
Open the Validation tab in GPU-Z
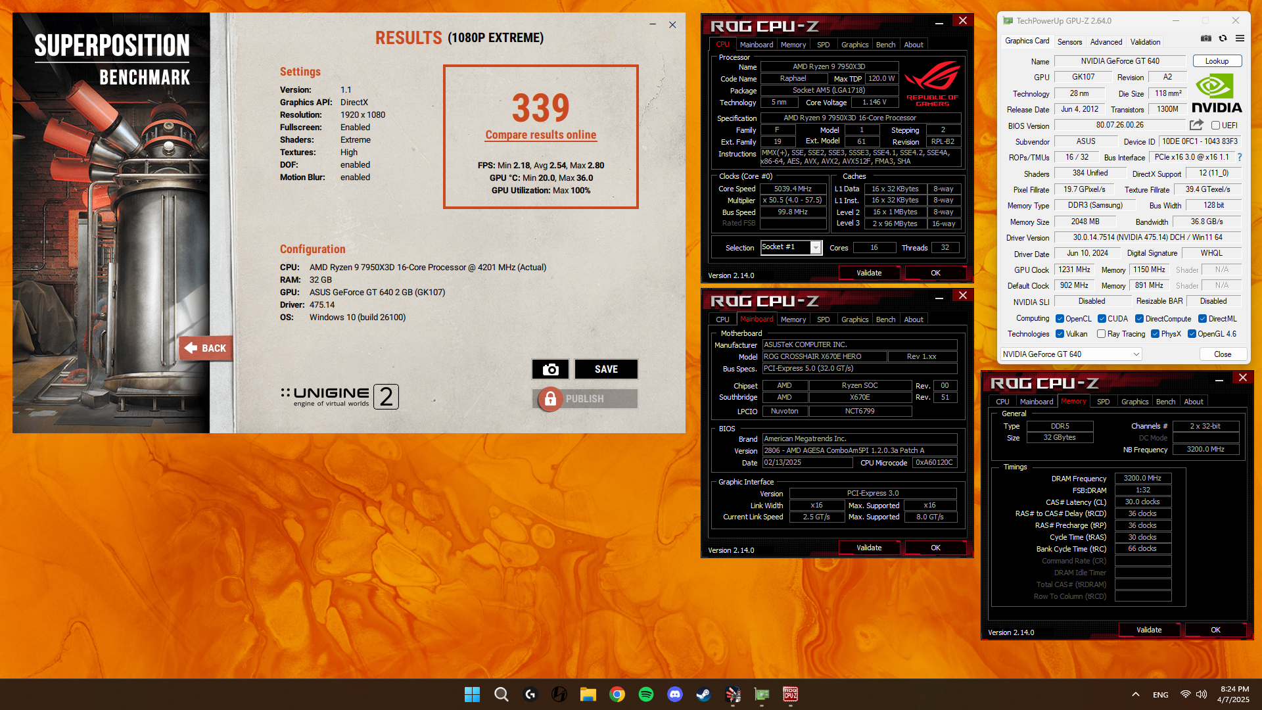tap(1145, 42)
